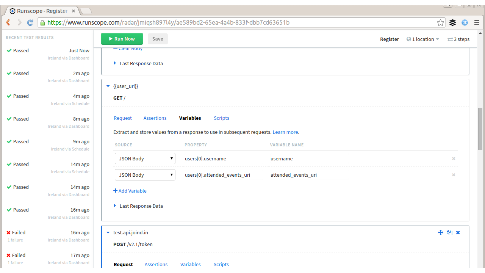This screenshot has height=273, width=485.
Task: Bookmark this page with the star icon
Action: tap(440, 23)
